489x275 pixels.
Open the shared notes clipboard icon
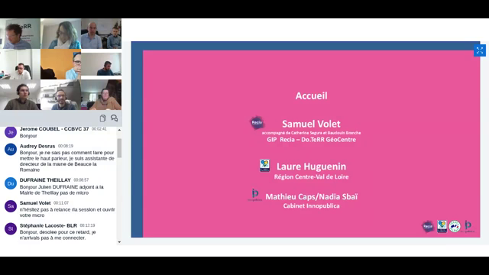(x=103, y=118)
